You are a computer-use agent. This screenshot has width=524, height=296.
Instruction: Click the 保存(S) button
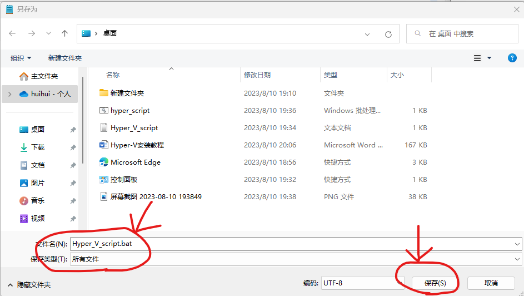(x=435, y=283)
